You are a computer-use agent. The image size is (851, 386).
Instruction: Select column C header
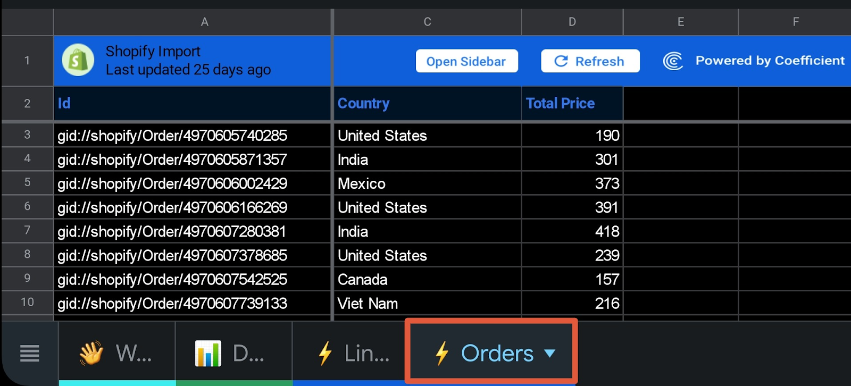pos(427,22)
